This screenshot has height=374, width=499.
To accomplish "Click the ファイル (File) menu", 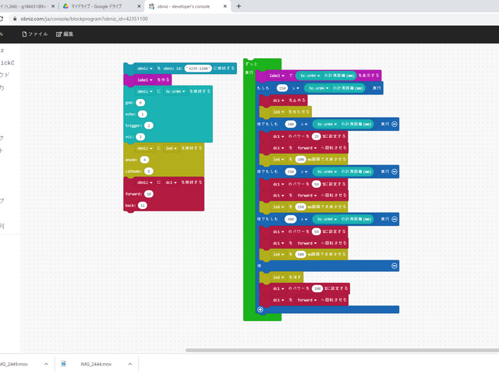I will 35,34.
